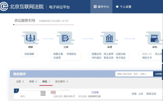Switch to the 立案 cases tab

(20, 82)
